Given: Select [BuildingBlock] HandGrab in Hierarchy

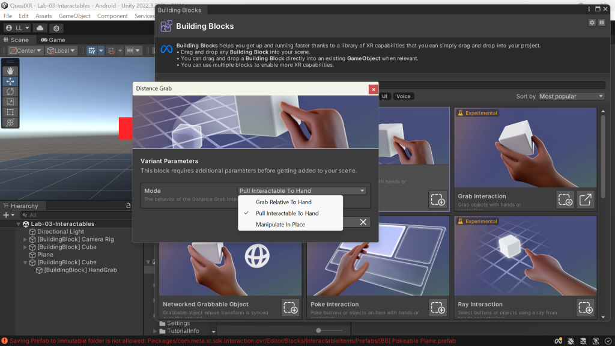Looking at the screenshot, I should point(80,270).
